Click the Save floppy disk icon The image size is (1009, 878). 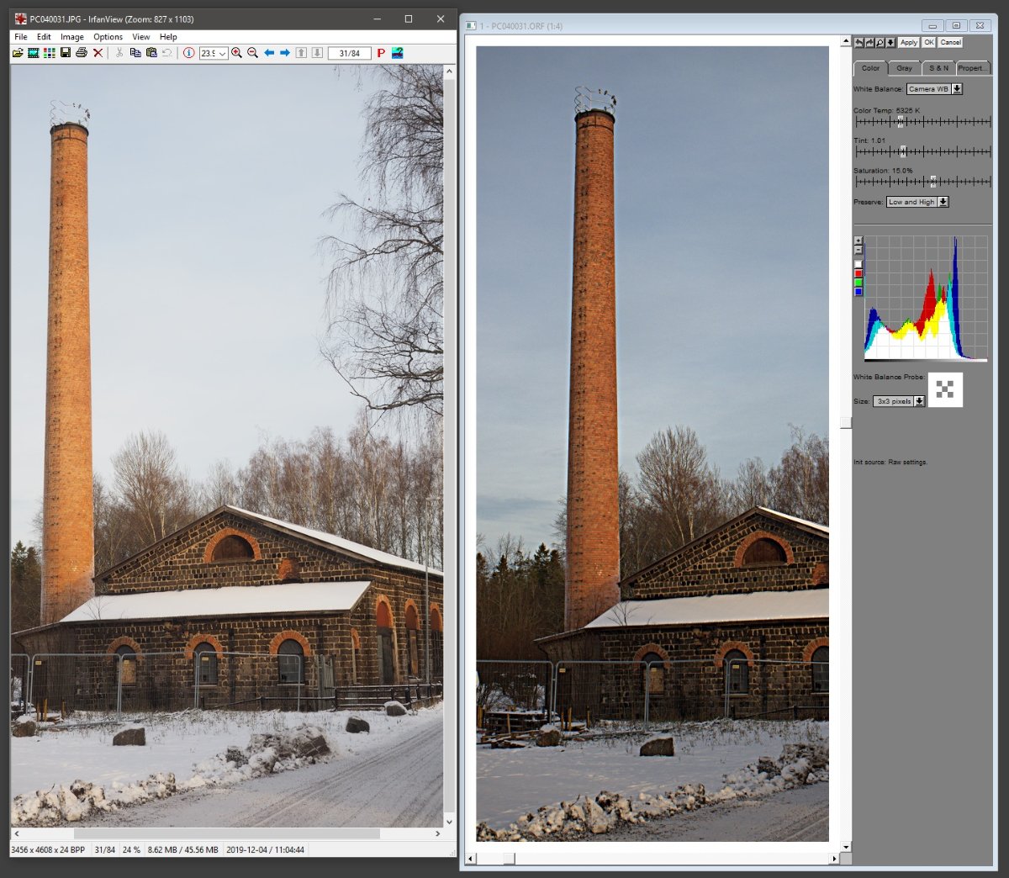pyautogui.click(x=66, y=53)
